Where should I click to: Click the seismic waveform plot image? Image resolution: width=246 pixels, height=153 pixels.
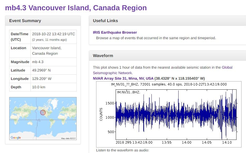click(169, 114)
